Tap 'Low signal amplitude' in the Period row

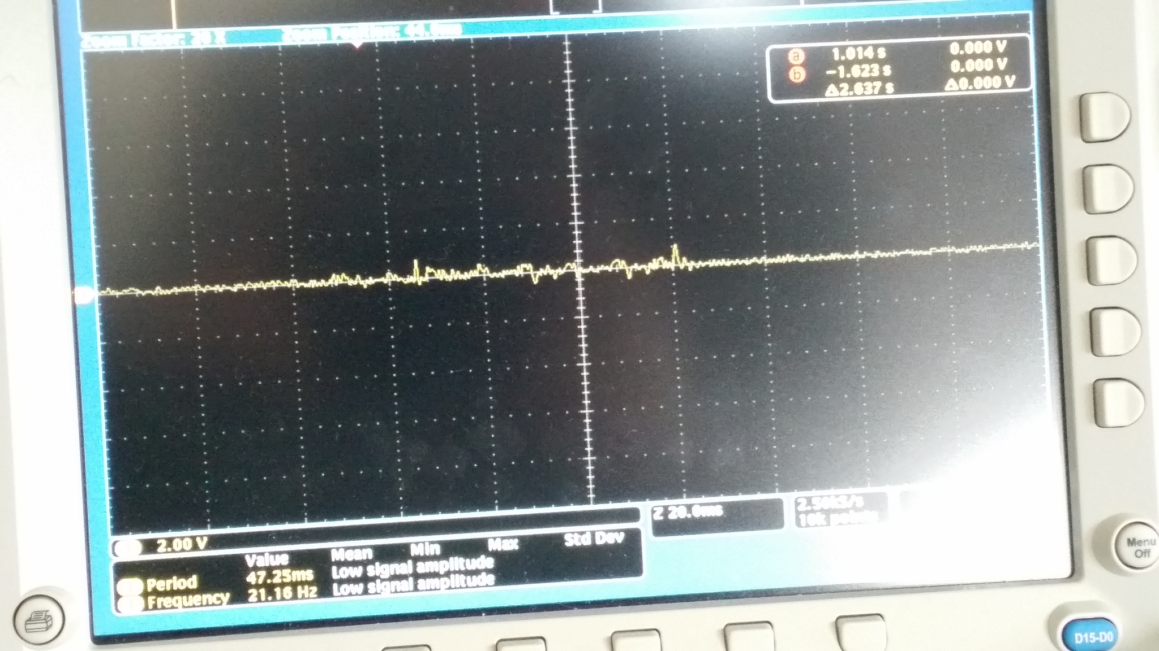(x=412, y=567)
